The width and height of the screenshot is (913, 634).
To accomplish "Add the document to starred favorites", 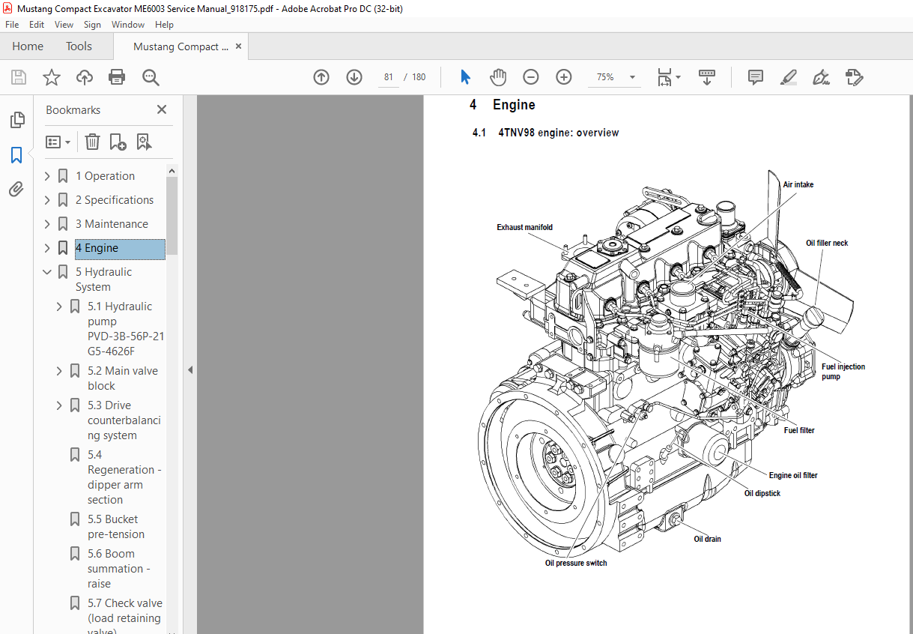I will point(51,77).
